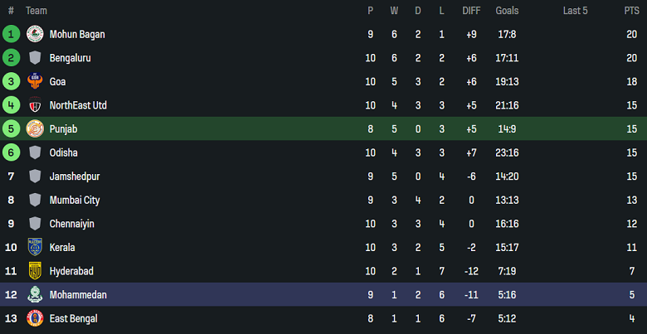Select the Chennaiyin team name
The image size is (647, 334).
[x=72, y=224]
